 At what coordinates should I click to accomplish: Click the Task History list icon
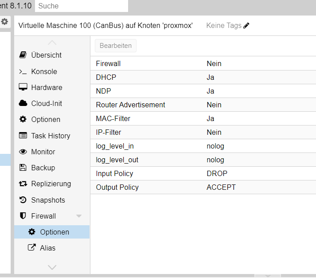pyautogui.click(x=23, y=136)
